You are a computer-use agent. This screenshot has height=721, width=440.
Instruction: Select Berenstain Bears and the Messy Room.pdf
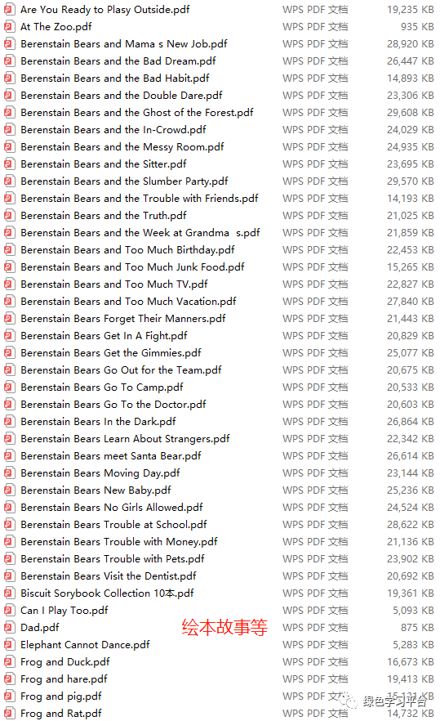click(122, 147)
